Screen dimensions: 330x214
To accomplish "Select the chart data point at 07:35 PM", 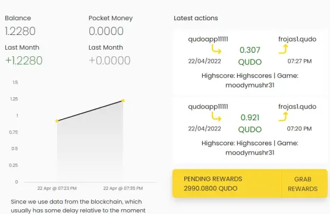I will [x=123, y=101].
